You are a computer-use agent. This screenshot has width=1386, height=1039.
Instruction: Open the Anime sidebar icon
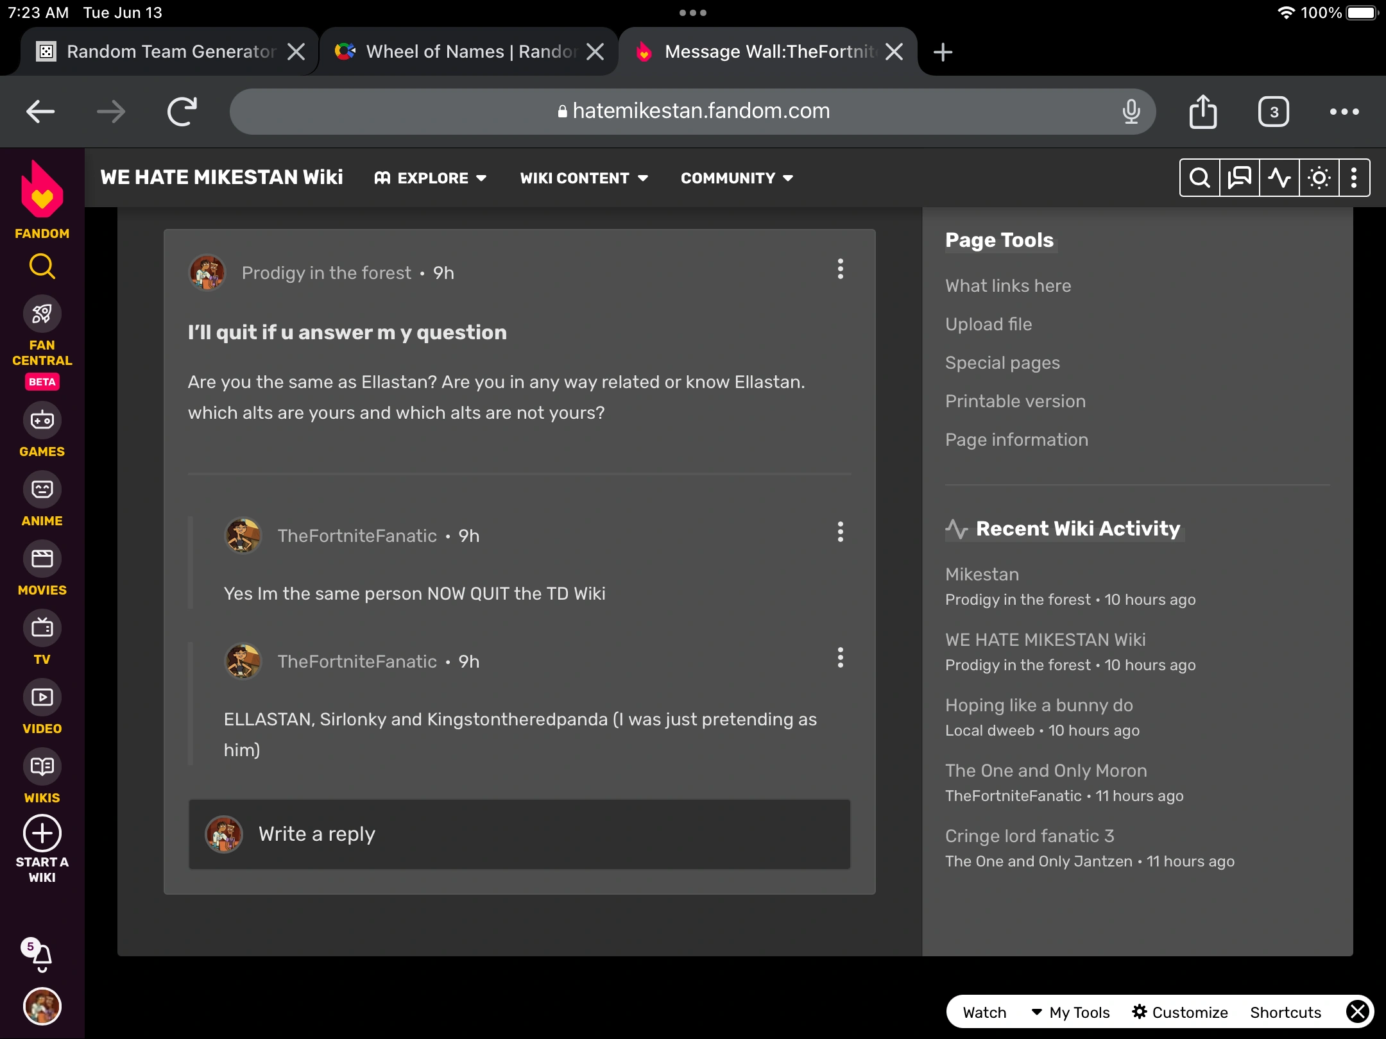pyautogui.click(x=42, y=490)
